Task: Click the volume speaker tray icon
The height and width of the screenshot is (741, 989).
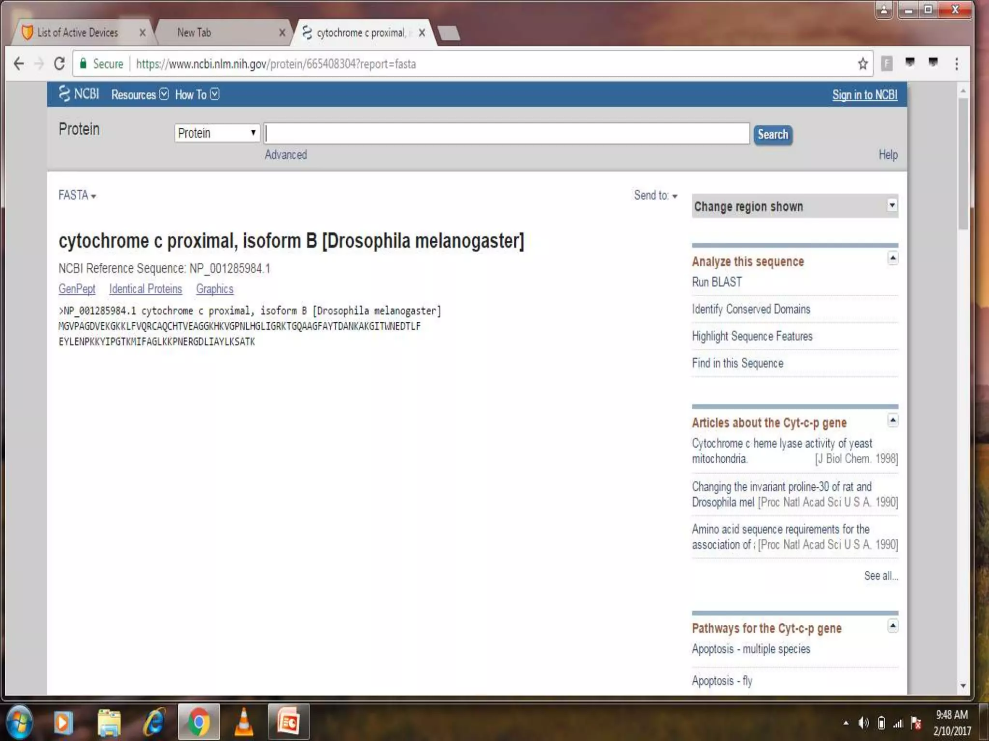Action: (x=863, y=723)
